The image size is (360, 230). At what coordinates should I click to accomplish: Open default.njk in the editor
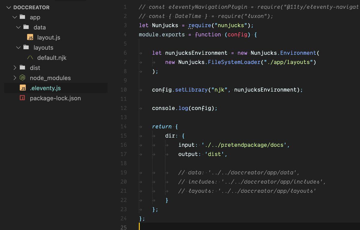(x=52, y=58)
